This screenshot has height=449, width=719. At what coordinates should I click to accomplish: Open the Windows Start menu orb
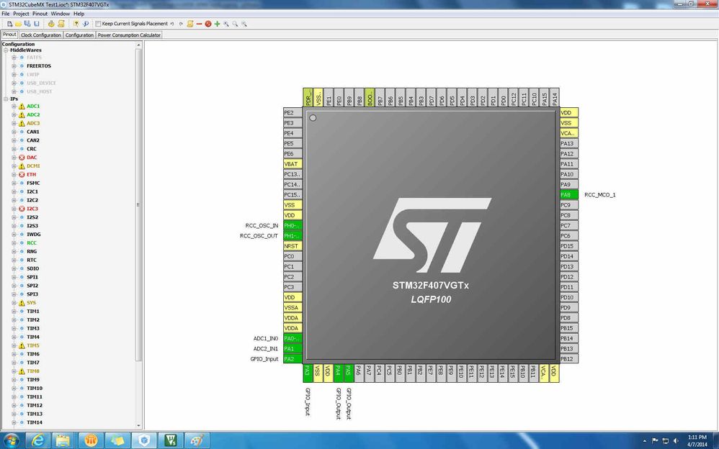[11, 440]
